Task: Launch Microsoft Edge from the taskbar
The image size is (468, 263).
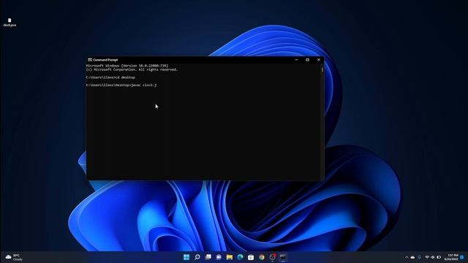Action: pos(240,257)
